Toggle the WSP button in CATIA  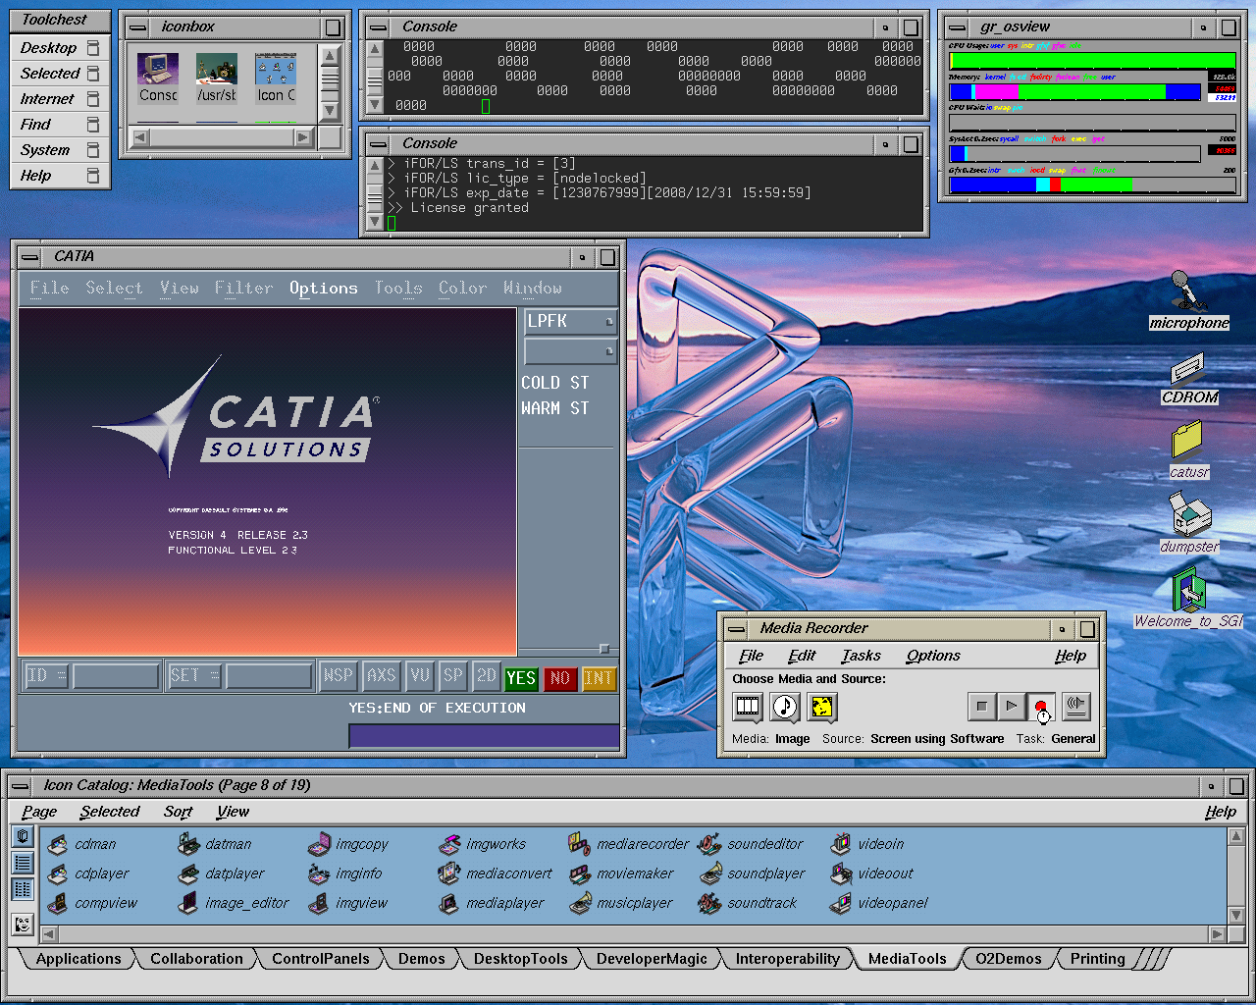(338, 676)
